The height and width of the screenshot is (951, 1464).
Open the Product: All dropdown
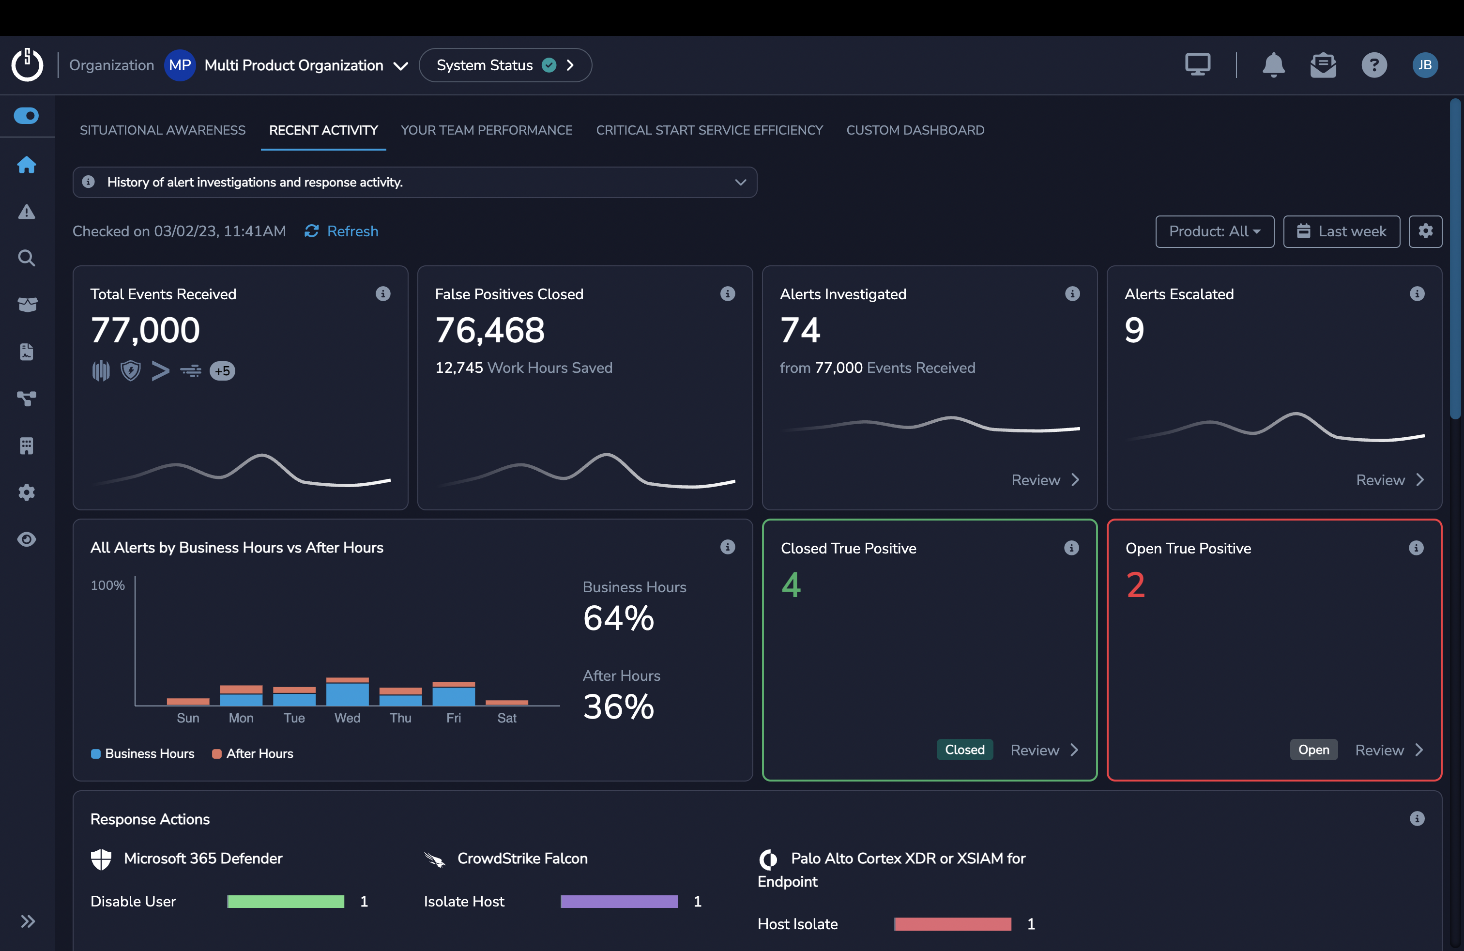(1215, 231)
